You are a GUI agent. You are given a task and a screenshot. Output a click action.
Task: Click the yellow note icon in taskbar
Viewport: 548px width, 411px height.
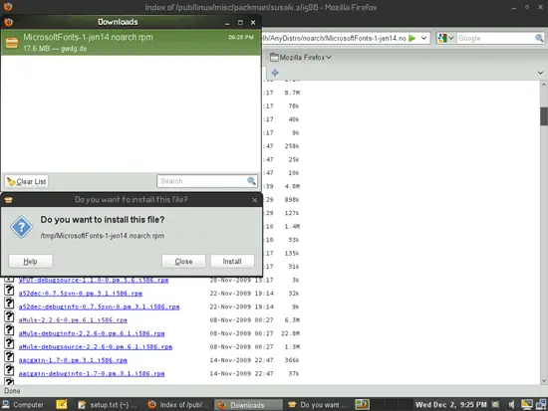(x=62, y=404)
